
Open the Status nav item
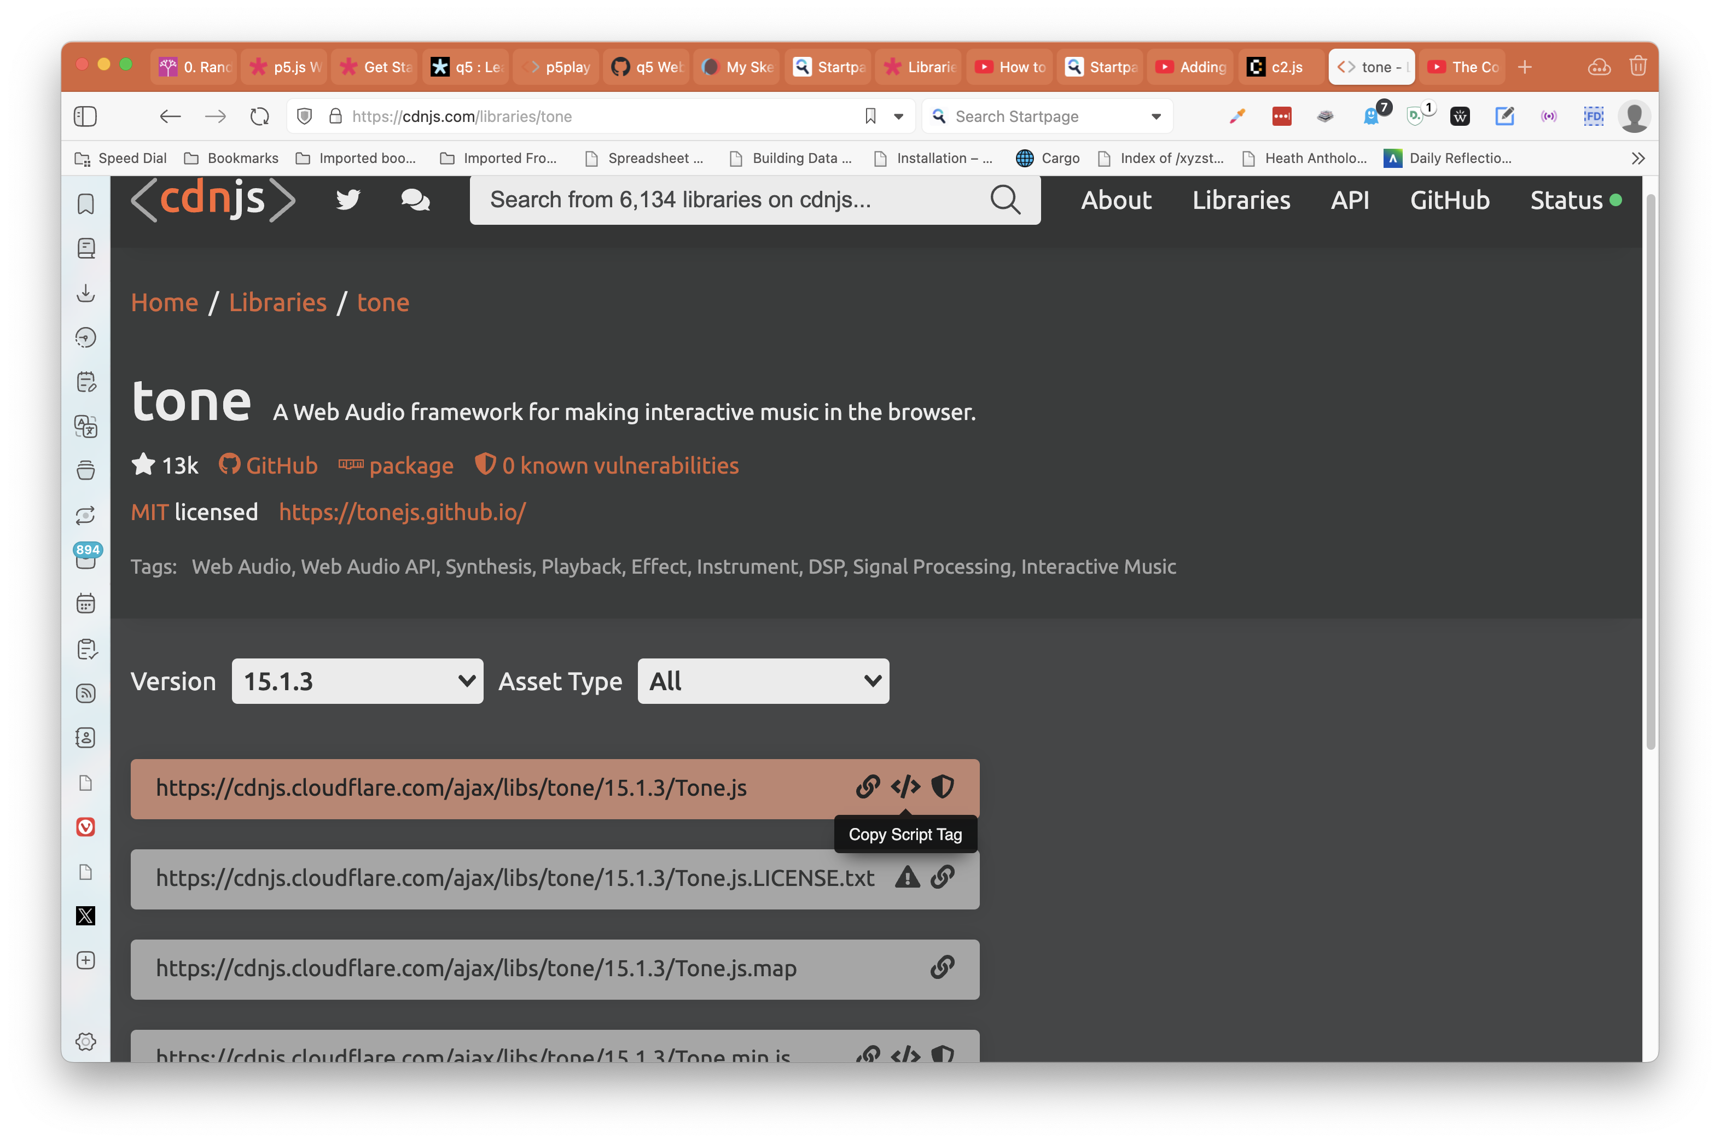(x=1576, y=200)
